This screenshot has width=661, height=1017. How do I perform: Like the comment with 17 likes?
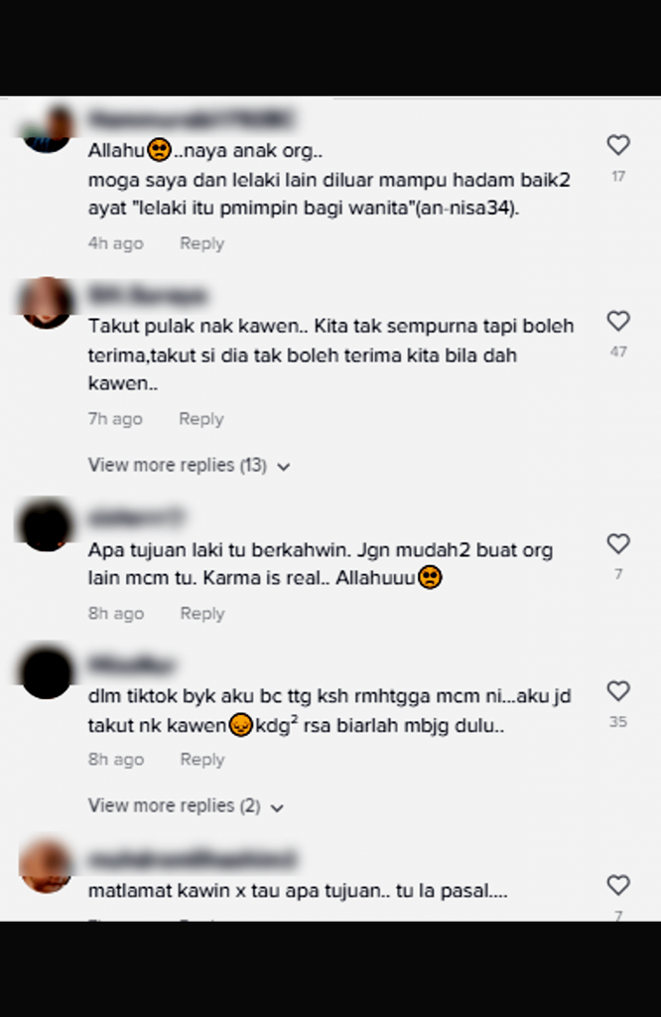point(618,145)
